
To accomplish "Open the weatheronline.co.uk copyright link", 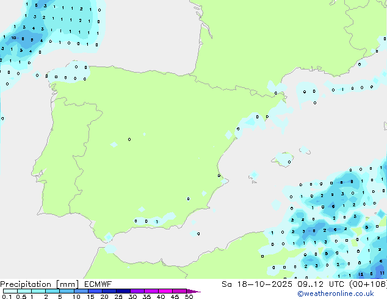I will pyautogui.click(x=335, y=294).
